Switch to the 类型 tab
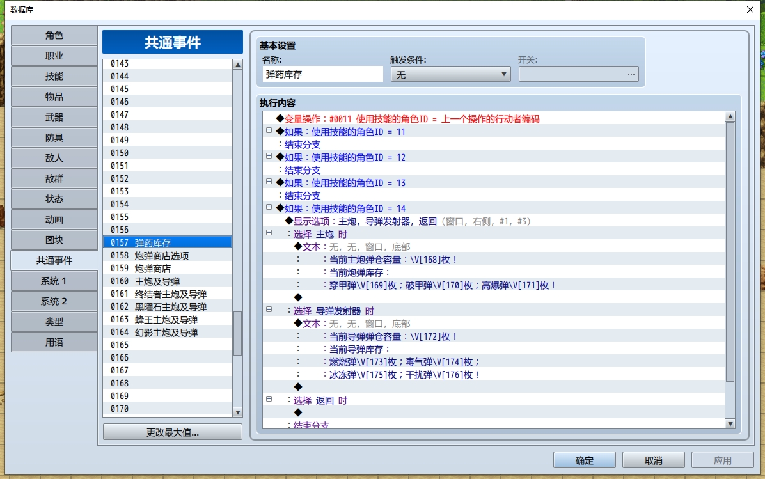 click(54, 322)
